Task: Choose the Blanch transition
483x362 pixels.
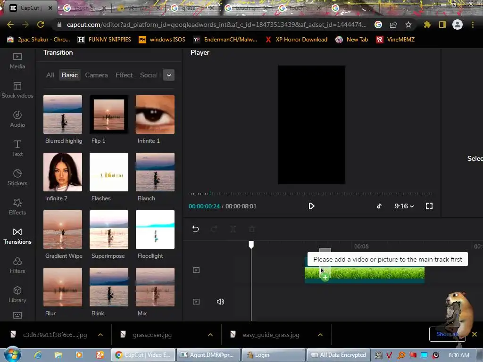Action: [155, 172]
